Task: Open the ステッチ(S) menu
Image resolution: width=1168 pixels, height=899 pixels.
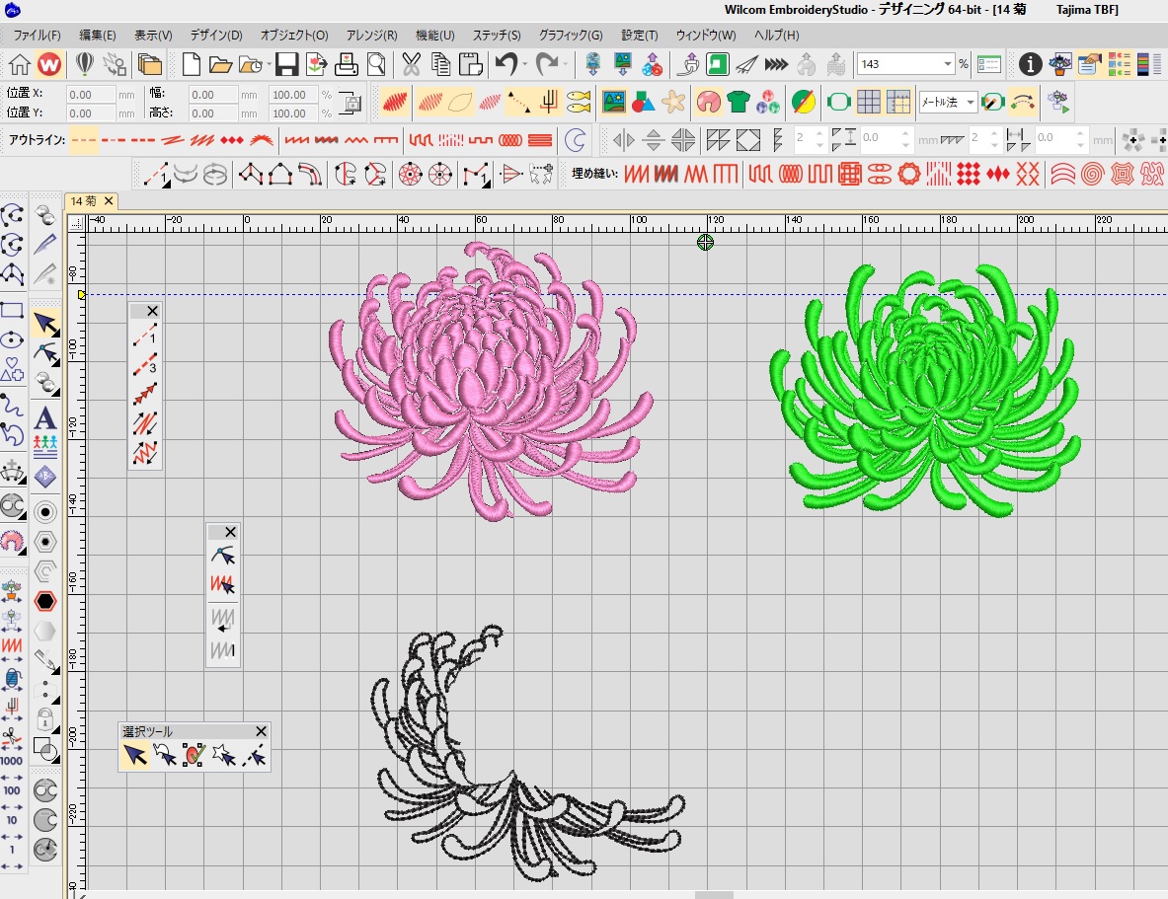Action: pyautogui.click(x=497, y=35)
